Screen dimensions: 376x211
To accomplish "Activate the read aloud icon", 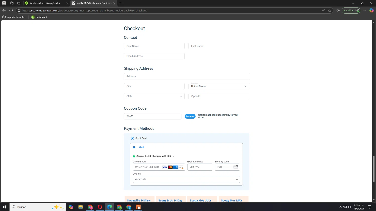I will point(323,10).
